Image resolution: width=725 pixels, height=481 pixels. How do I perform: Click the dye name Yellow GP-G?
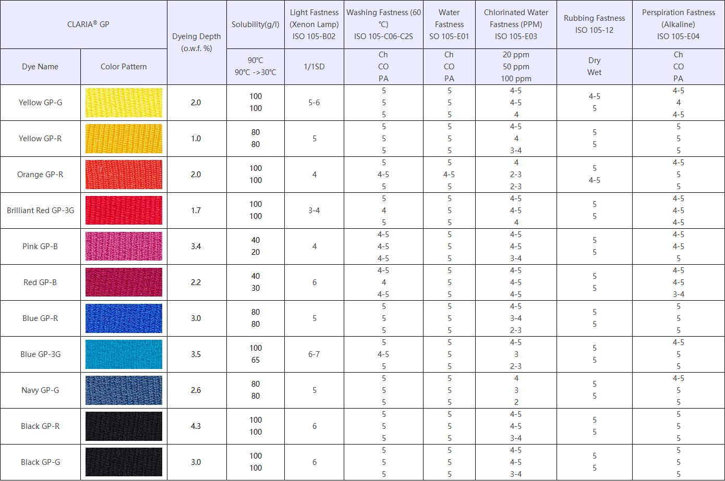tap(40, 103)
